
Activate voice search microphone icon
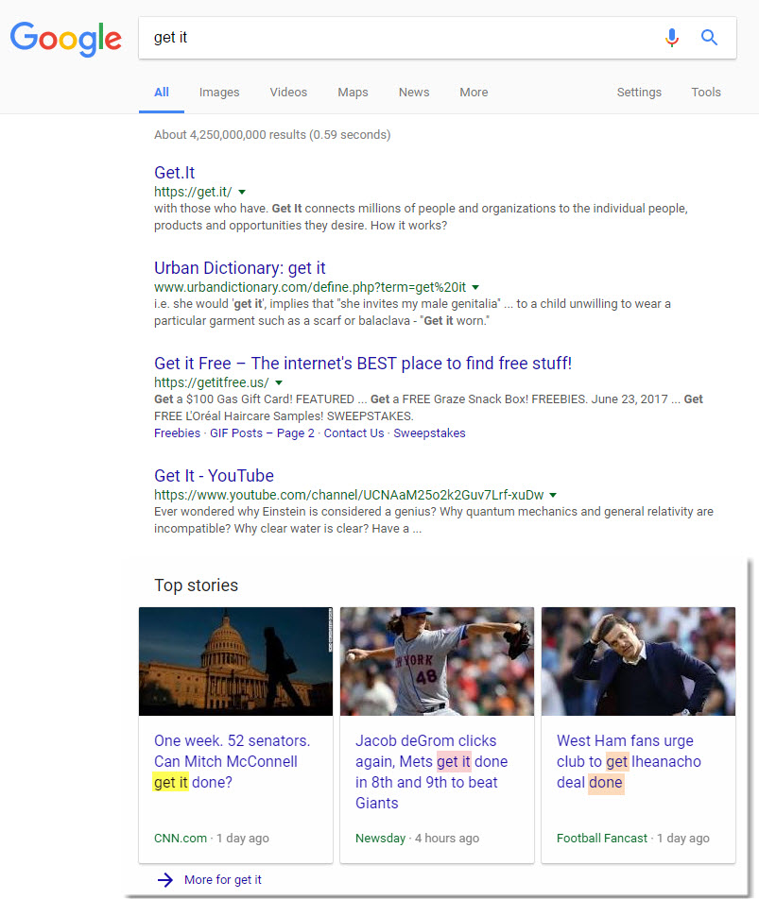[x=671, y=38]
